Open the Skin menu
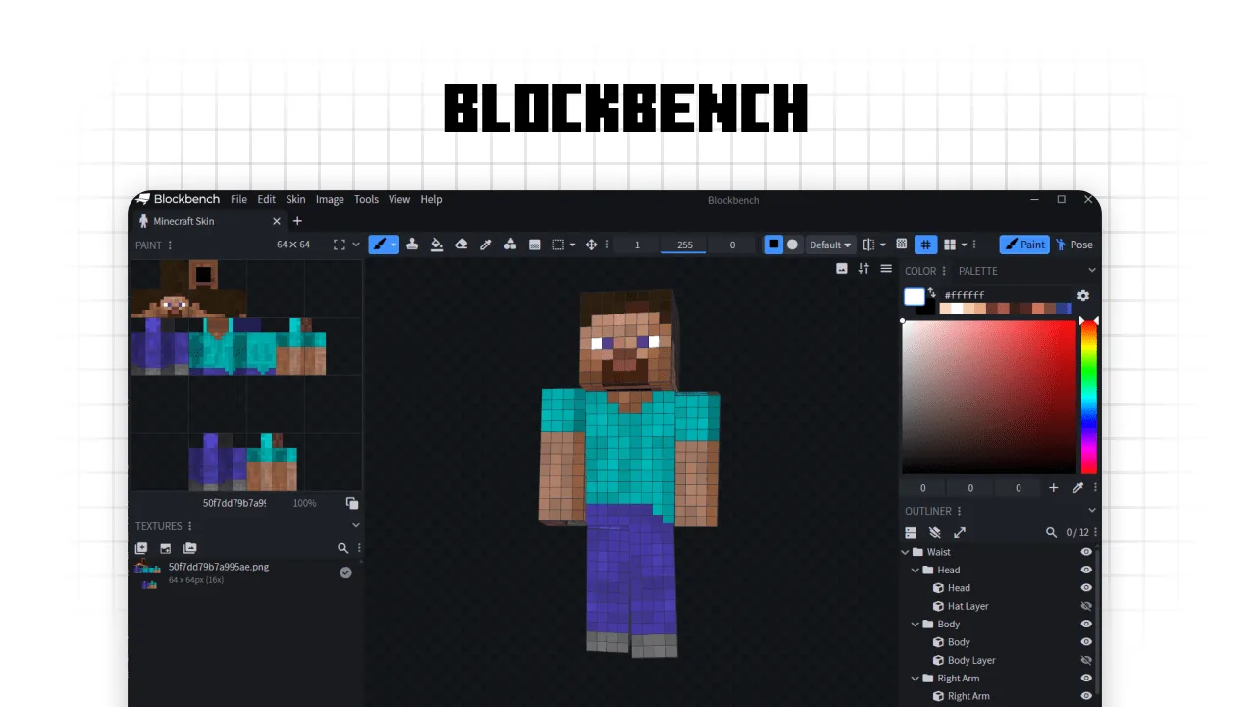Screen dimensions: 1256x707 pos(295,199)
